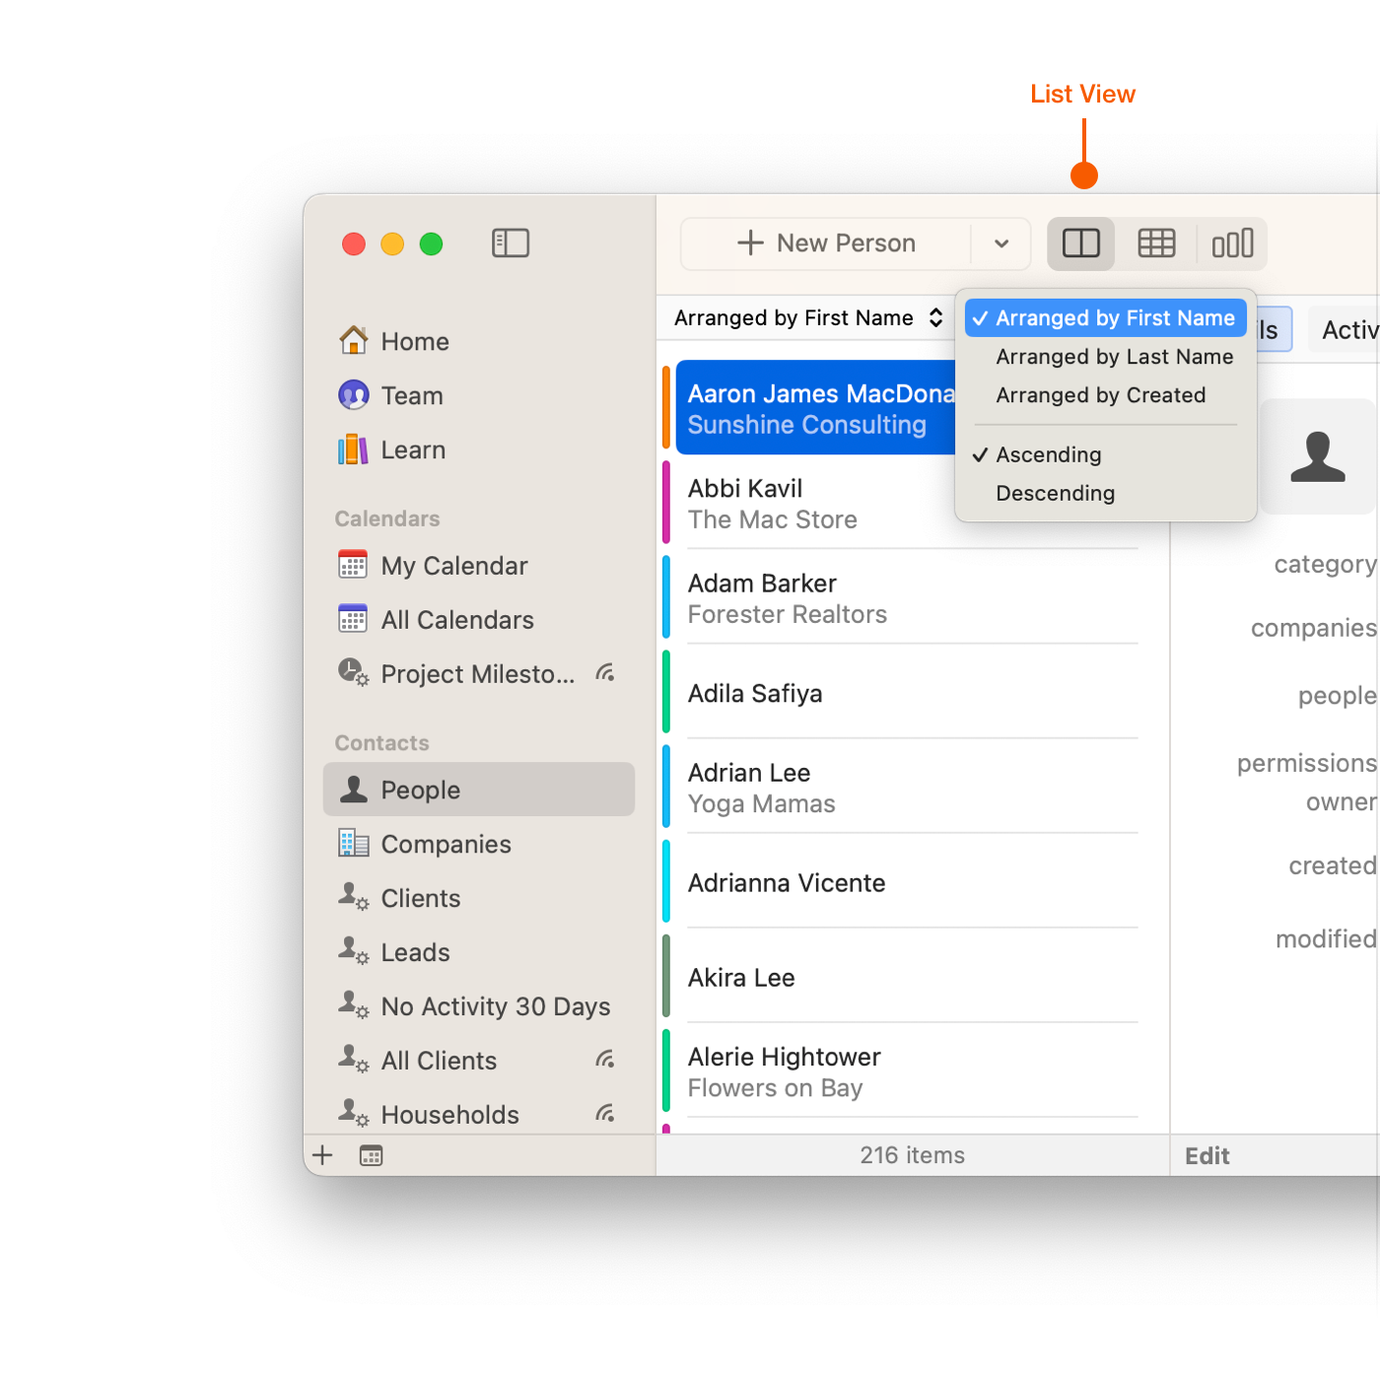Select the split list view icon
The width and height of the screenshot is (1380, 1380).
[1081, 243]
